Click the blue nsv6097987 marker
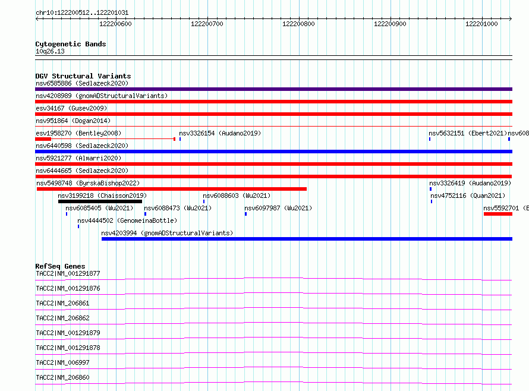The width and height of the screenshot is (529, 391). pyautogui.click(x=245, y=214)
